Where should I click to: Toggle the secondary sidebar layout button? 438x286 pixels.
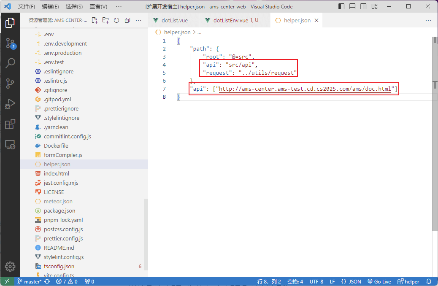[362, 7]
